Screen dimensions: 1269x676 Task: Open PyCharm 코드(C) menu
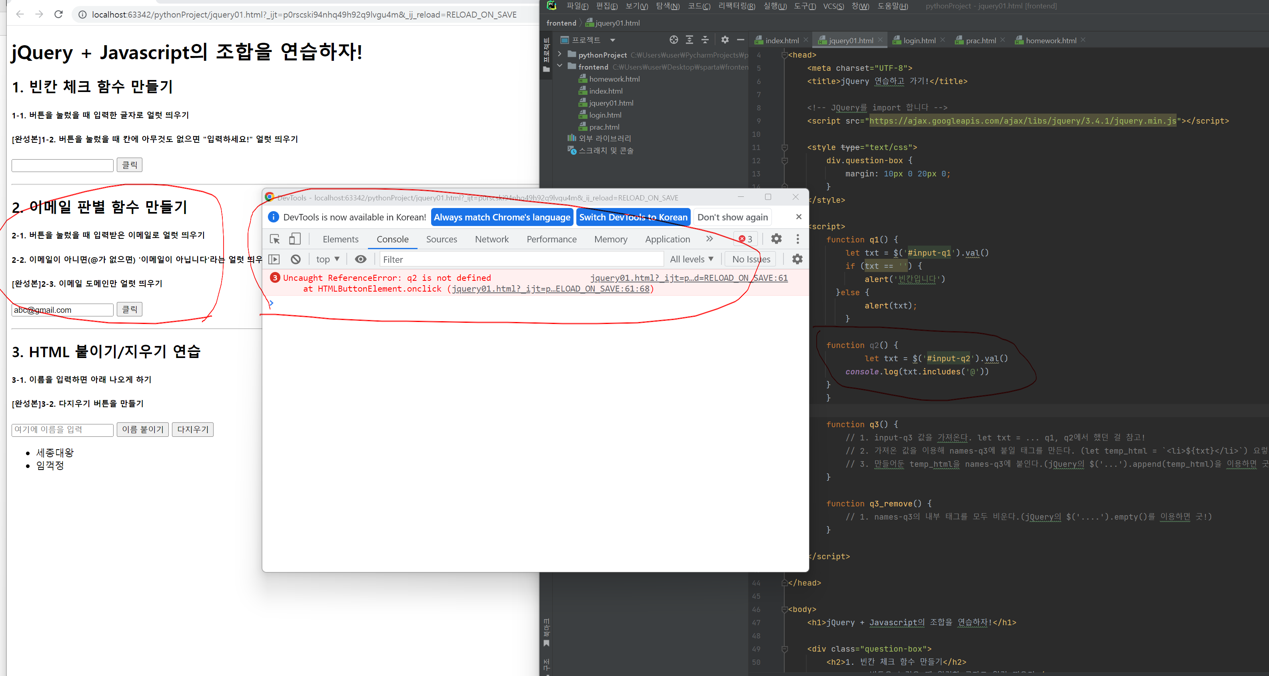[x=699, y=6]
